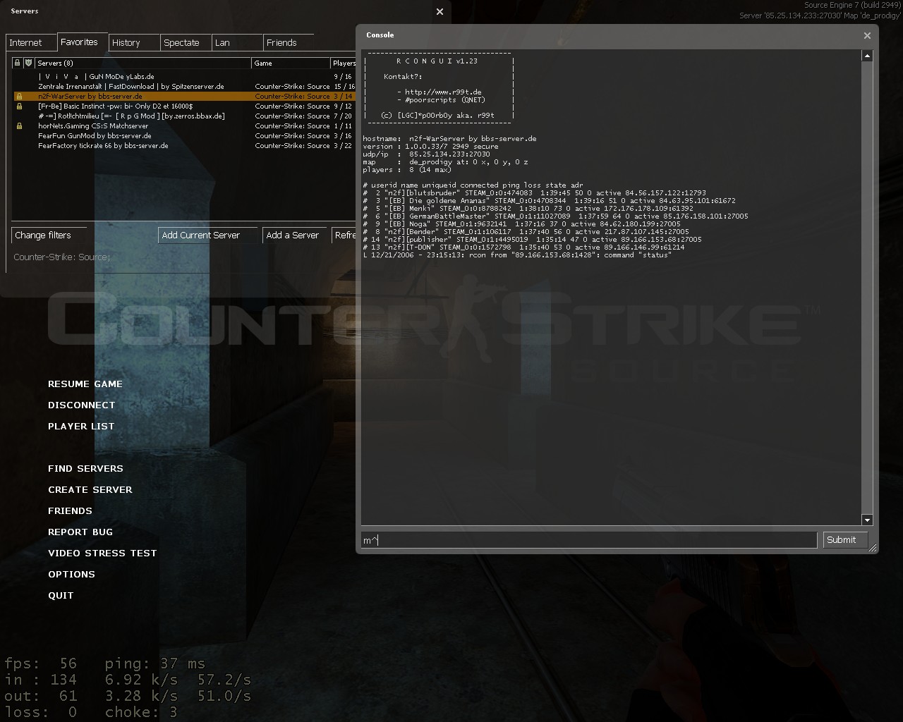The width and height of the screenshot is (903, 722).
Task: Click the password lock column header icon
Action: coord(18,63)
